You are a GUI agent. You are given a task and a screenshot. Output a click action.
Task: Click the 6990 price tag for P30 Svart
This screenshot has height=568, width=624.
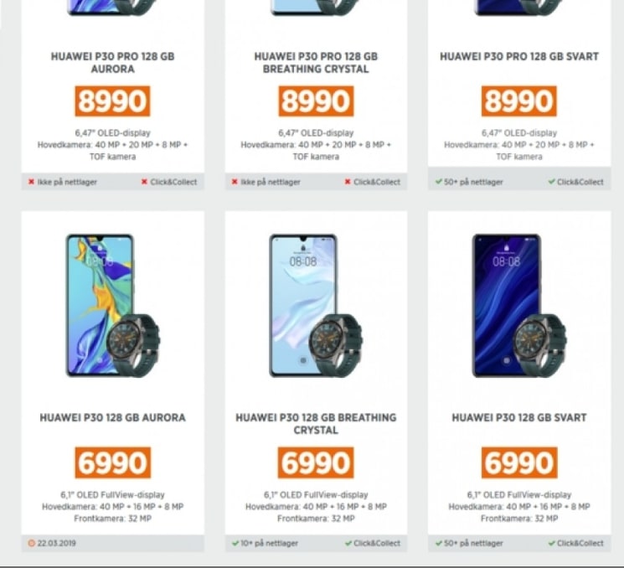pos(519,462)
